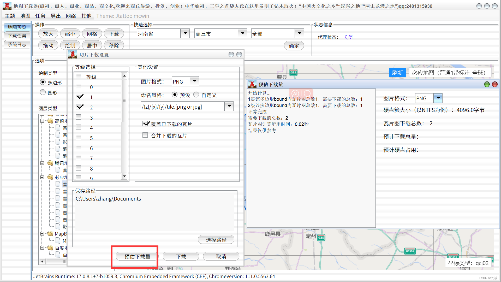This screenshot has height=282, width=501.
Task: Enable 合并下载的瓦片 checkbox
Action: (x=145, y=135)
